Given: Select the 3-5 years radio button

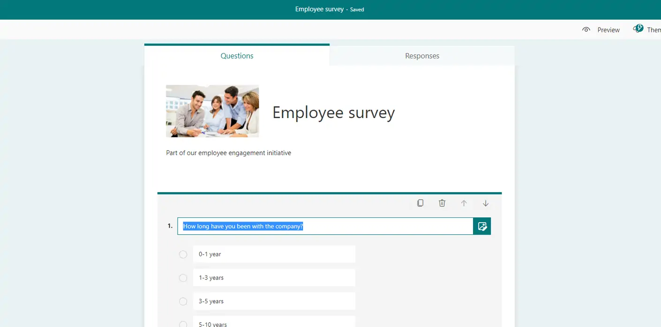Looking at the screenshot, I should [x=183, y=301].
